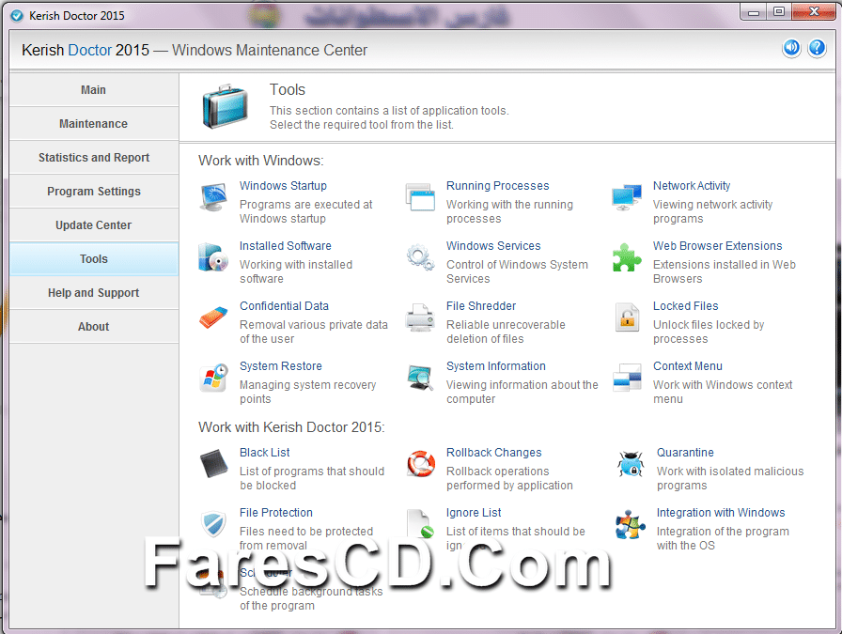842x634 pixels.
Task: Click the "Reliable unrecoverable deletion of files" description
Action: coord(506,332)
